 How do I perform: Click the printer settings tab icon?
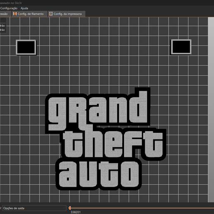pos(51,14)
